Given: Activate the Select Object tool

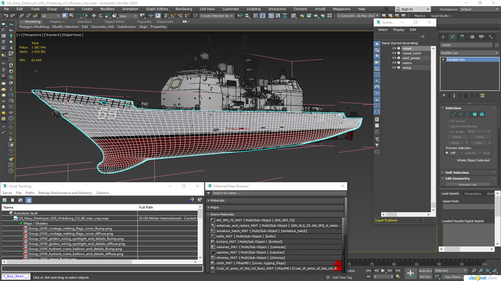Looking at the screenshot, I should pyautogui.click(x=65, y=16).
